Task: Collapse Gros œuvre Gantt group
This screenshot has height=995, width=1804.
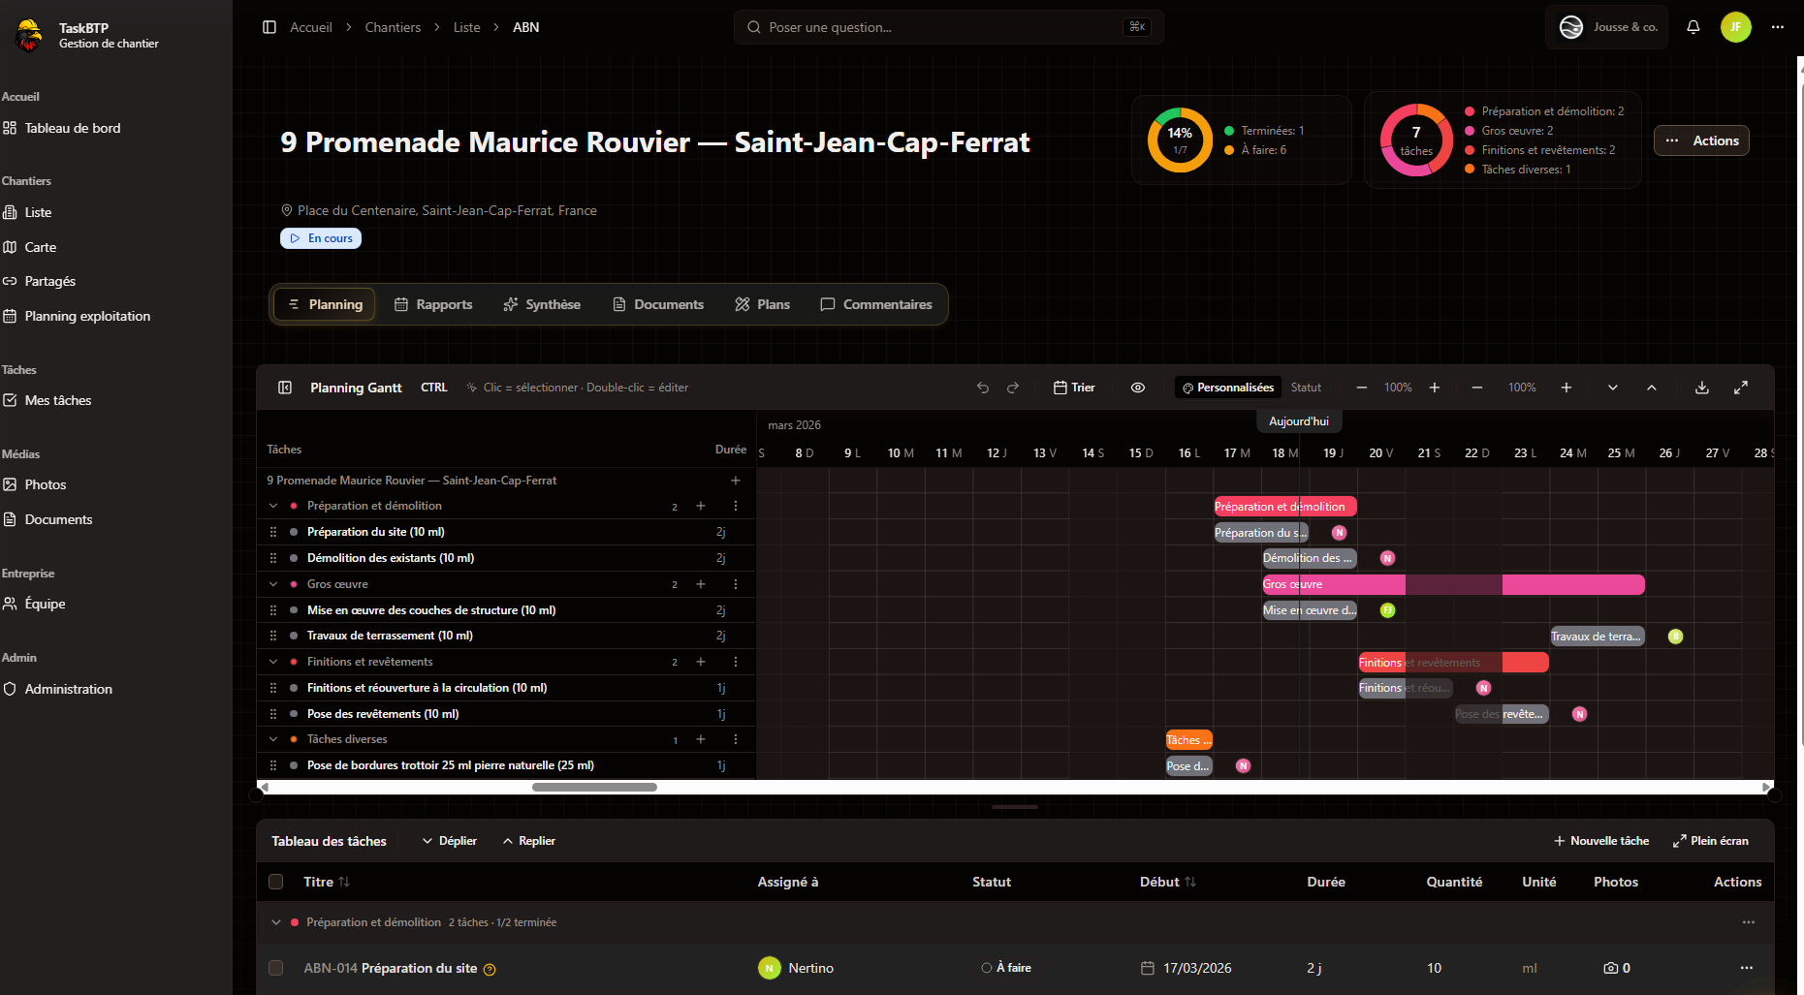Action: (x=273, y=584)
